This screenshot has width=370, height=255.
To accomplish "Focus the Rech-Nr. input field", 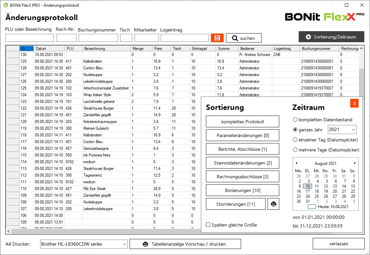I will (x=67, y=38).
